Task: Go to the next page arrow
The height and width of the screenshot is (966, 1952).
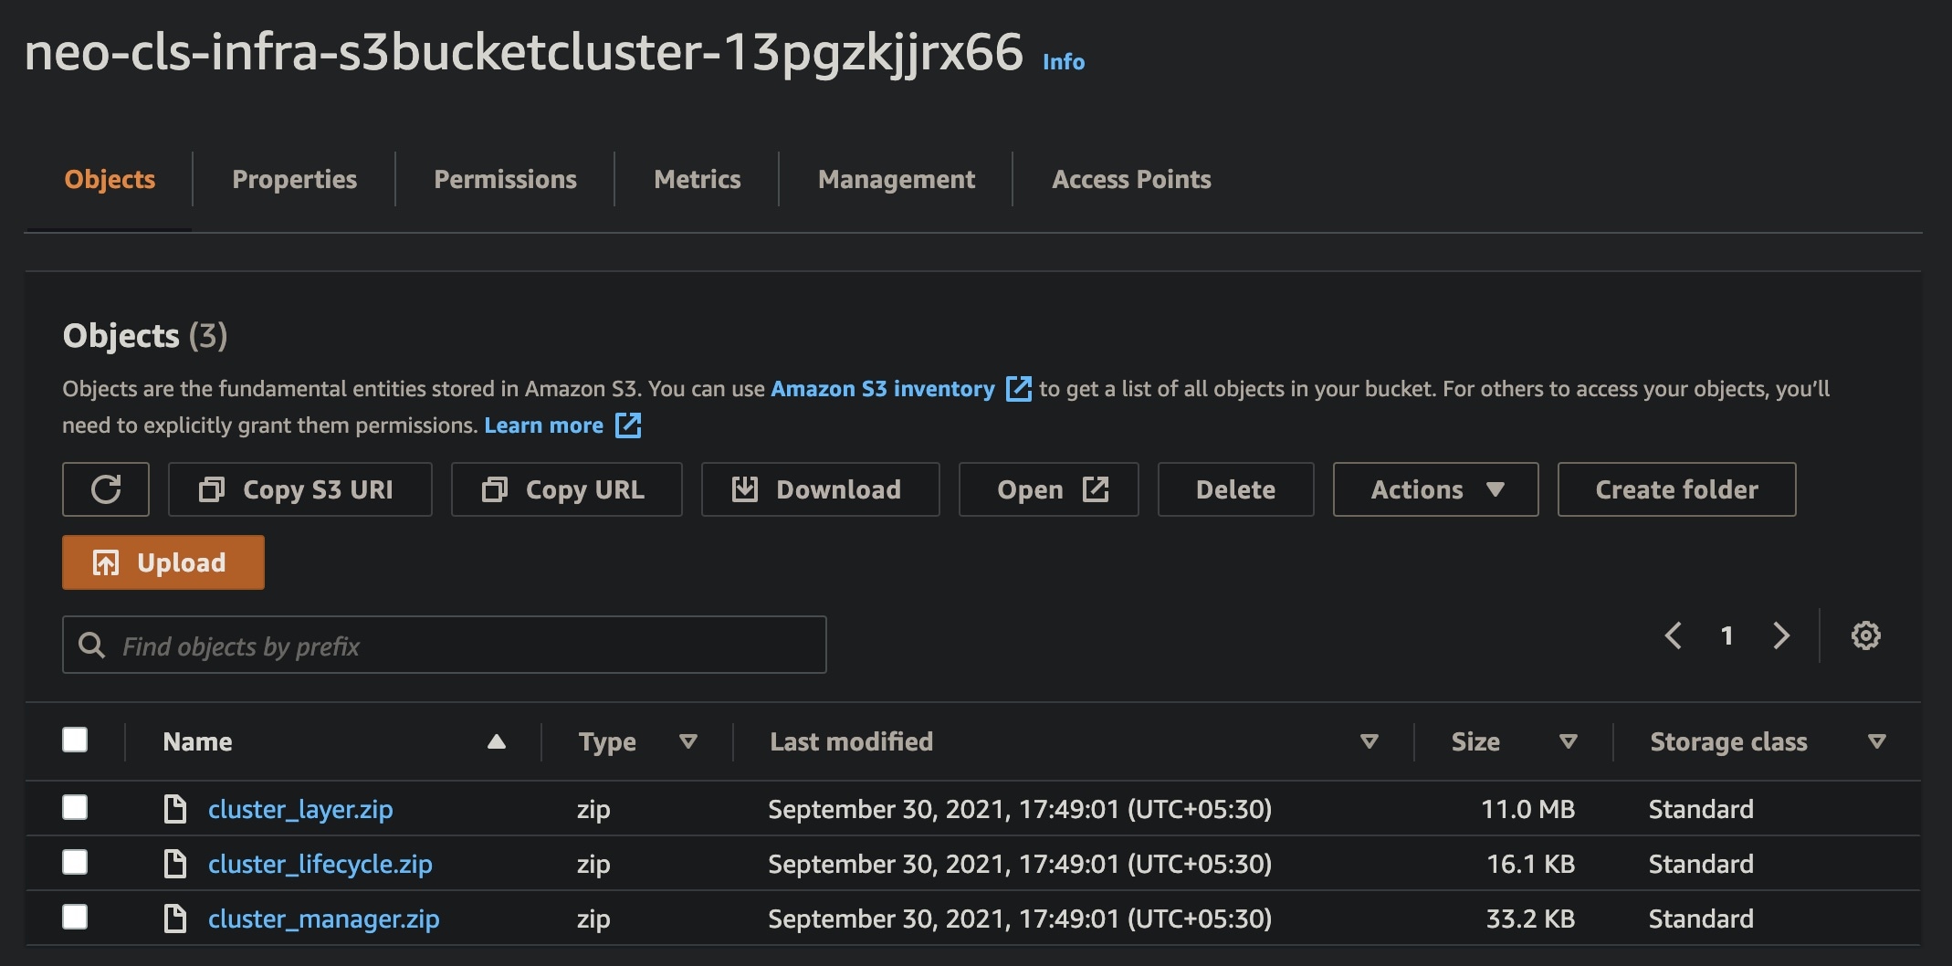Action: point(1780,635)
